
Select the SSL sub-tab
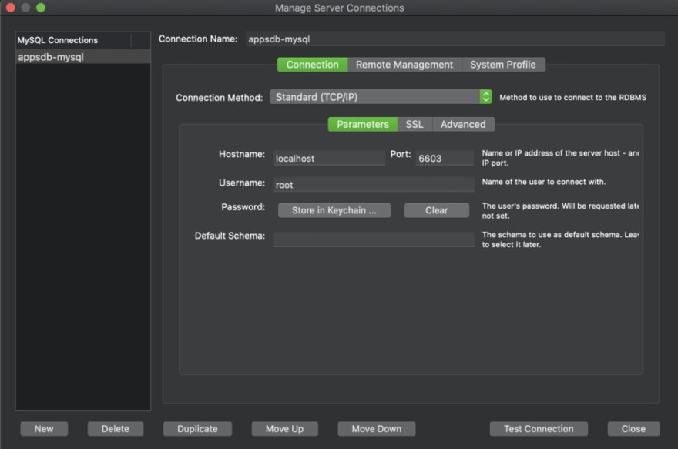tap(415, 125)
